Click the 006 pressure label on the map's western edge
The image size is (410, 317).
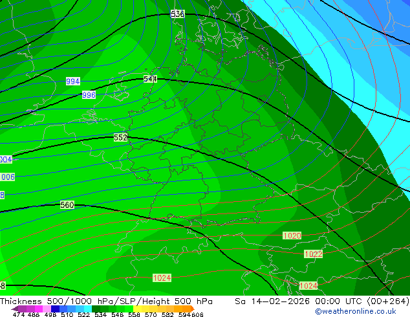(8, 177)
